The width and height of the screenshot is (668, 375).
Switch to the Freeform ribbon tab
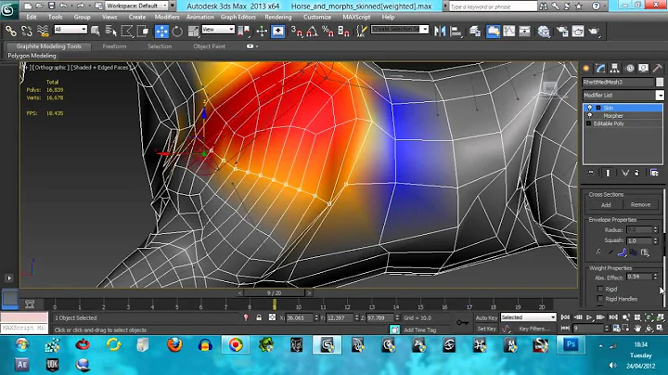pyautogui.click(x=114, y=46)
